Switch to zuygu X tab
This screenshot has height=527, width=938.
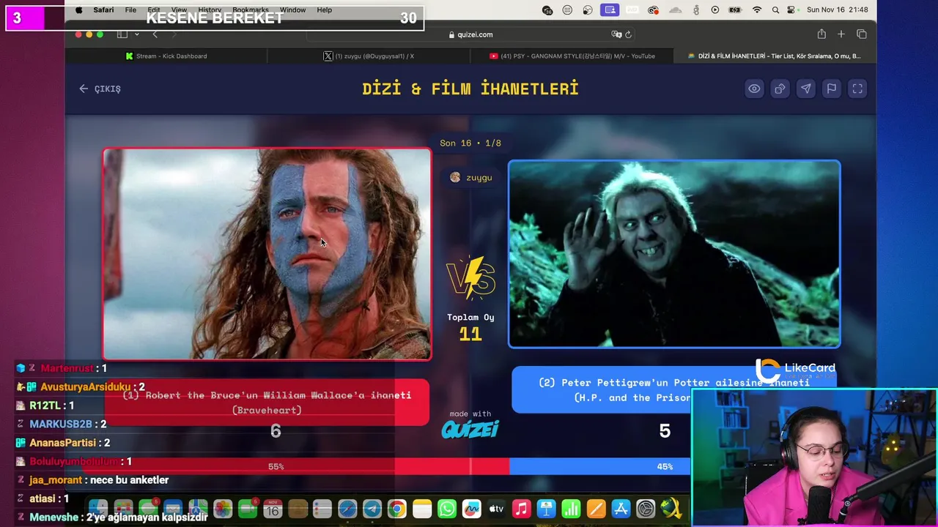pos(369,56)
